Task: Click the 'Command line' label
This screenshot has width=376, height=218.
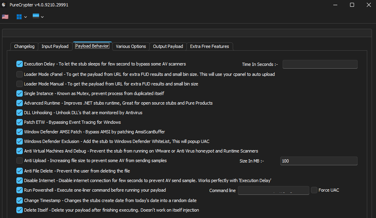Action: click(x=223, y=190)
